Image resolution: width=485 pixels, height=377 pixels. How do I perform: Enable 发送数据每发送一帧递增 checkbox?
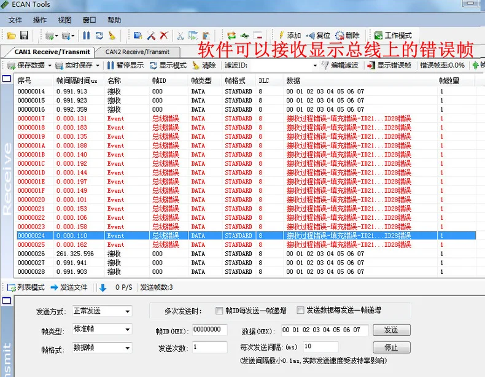(x=300, y=310)
